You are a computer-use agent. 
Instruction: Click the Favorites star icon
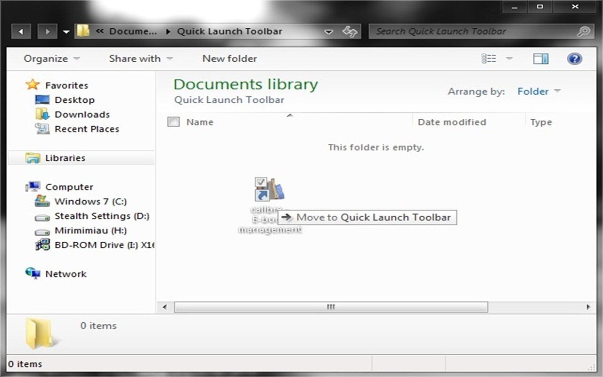coord(33,85)
